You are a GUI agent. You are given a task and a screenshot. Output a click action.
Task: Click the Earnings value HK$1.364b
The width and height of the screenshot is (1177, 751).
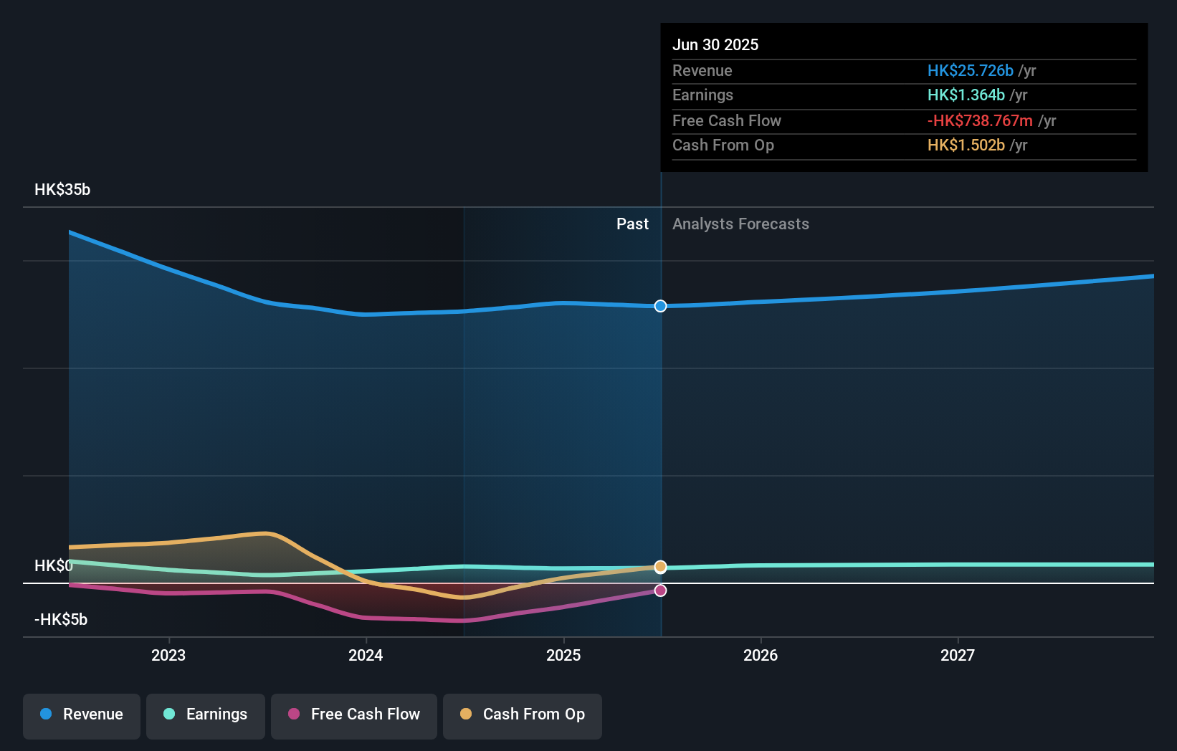coord(965,95)
